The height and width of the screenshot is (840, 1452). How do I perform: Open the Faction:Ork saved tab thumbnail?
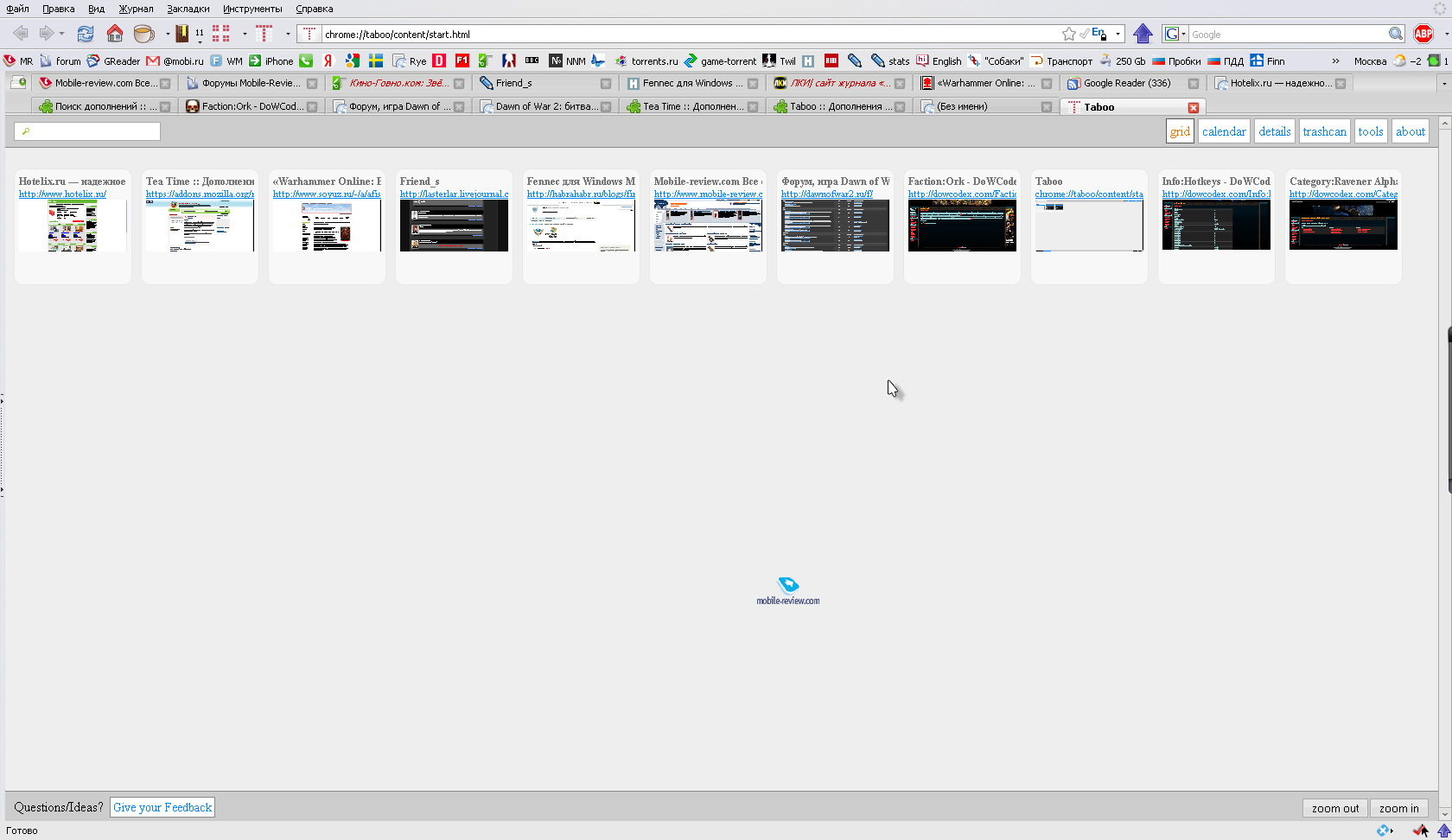coord(962,226)
